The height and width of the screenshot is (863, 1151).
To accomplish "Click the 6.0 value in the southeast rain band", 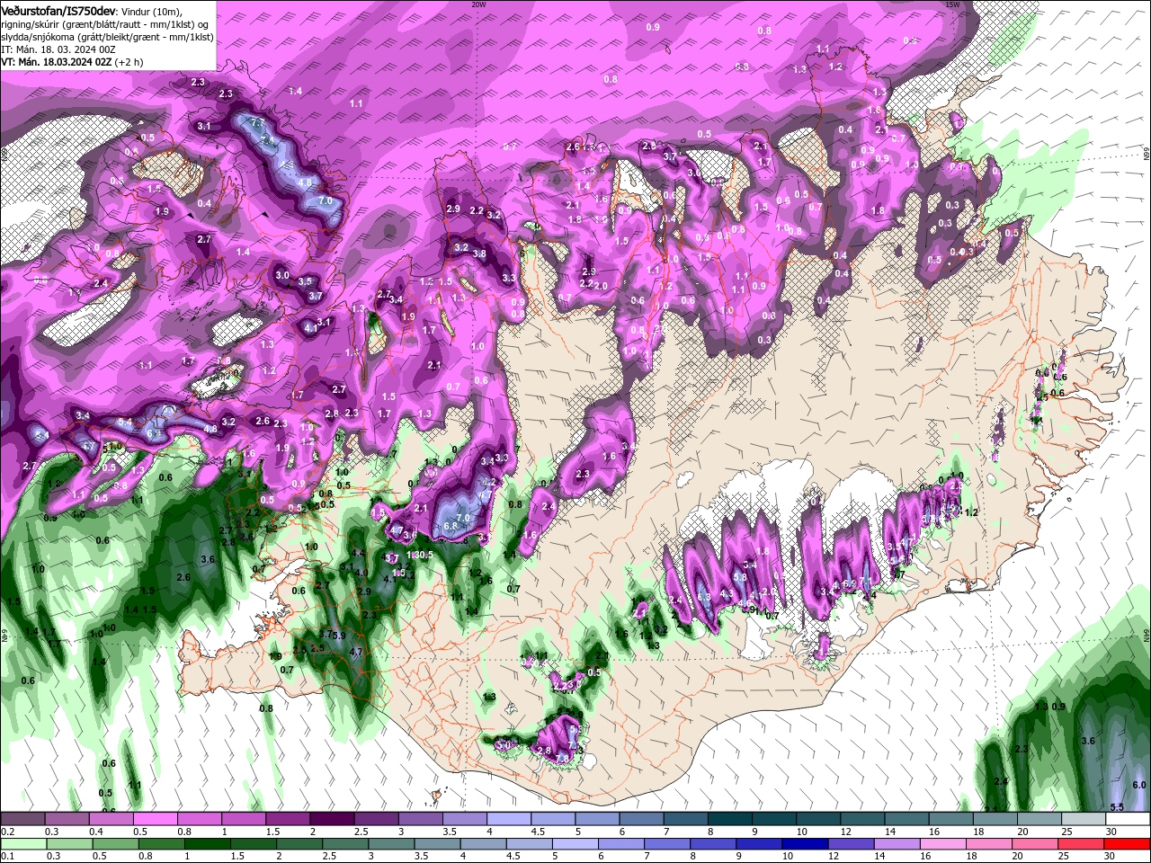I will coord(1139,785).
